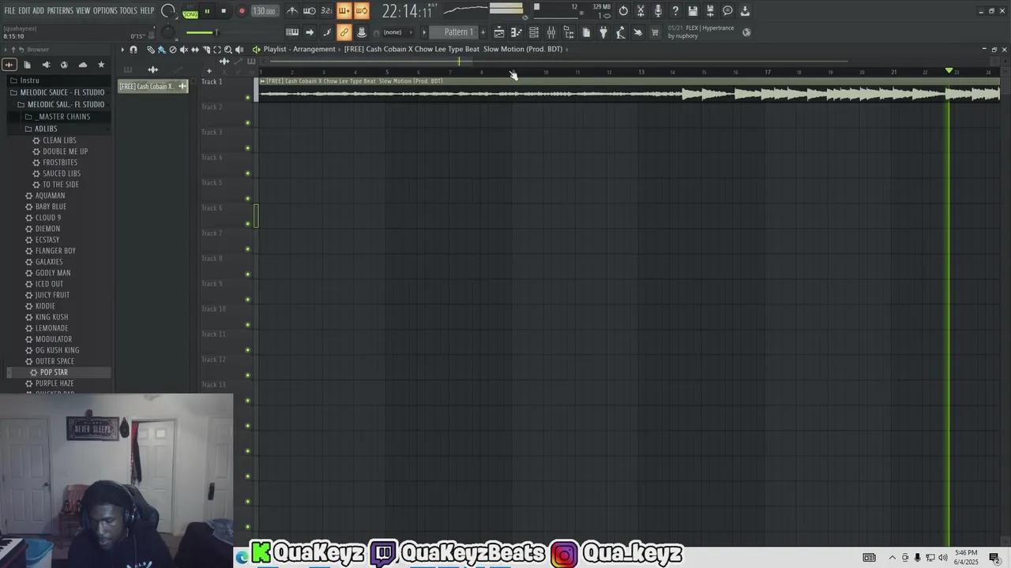Image resolution: width=1011 pixels, height=568 pixels.
Task: Open the FILE menu
Action: (x=9, y=11)
